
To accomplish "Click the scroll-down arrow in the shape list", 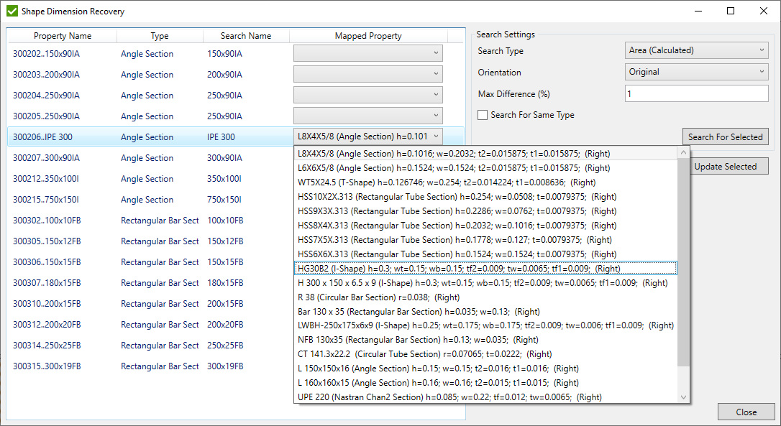I will point(683,396).
